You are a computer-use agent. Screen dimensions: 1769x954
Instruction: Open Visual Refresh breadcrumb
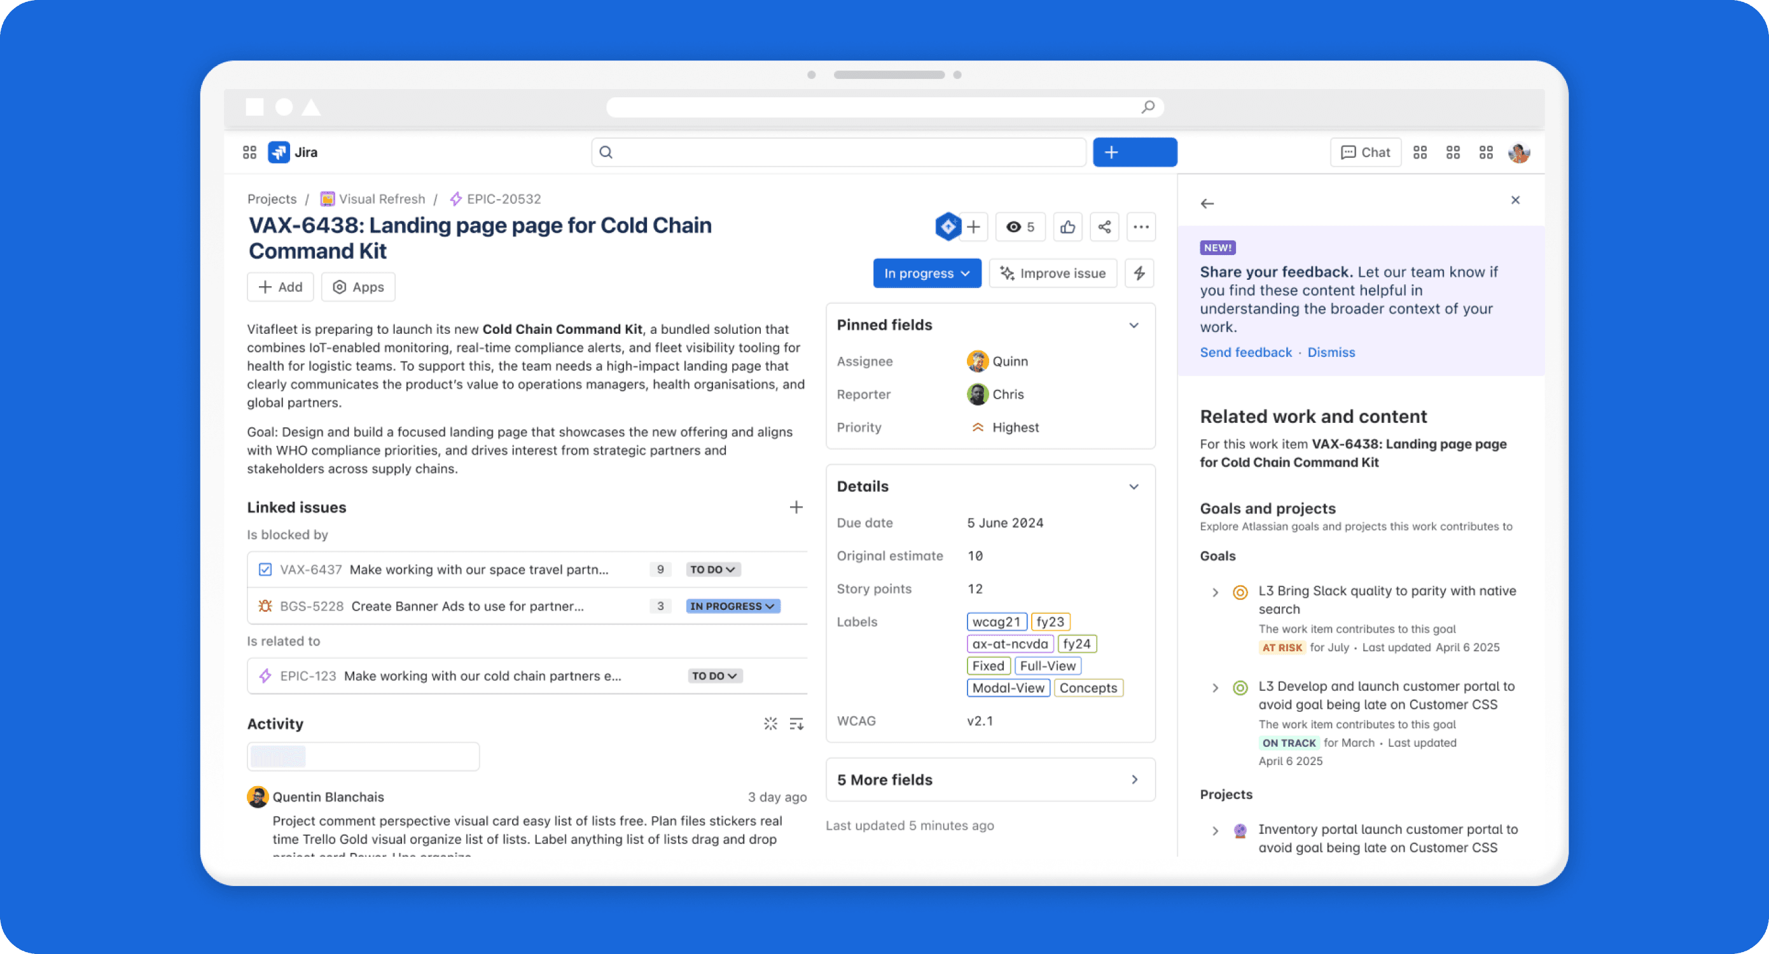[381, 199]
